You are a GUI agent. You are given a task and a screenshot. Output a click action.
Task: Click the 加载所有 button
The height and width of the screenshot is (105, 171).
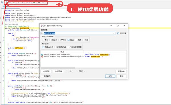[46, 71]
